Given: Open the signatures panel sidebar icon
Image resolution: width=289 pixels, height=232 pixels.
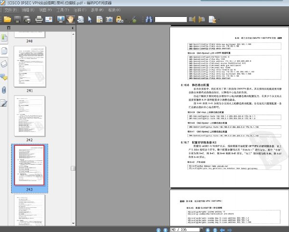Looking at the screenshot, I should [x=4, y=103].
